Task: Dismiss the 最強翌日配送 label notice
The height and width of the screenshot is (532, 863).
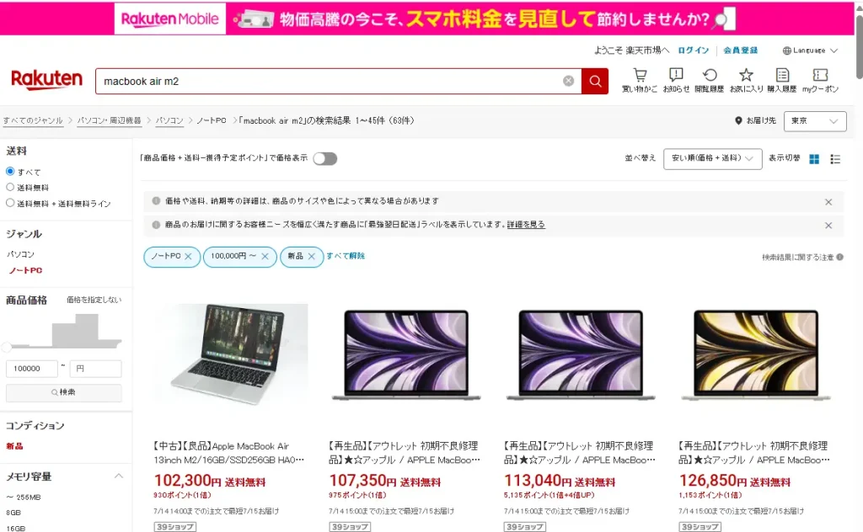Action: 828,226
